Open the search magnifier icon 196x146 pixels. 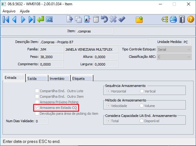click(49, 19)
